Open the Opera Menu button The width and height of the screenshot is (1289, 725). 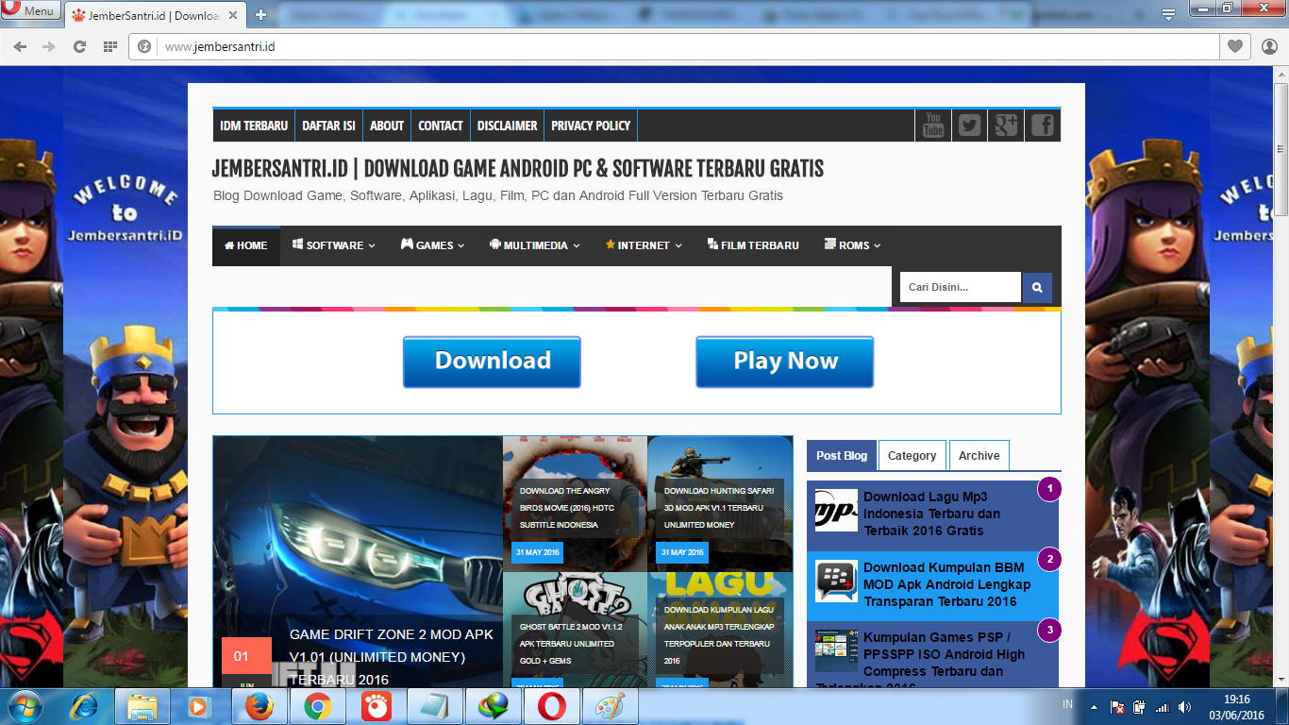pos(30,11)
